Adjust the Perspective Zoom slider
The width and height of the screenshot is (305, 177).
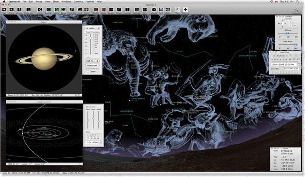click(88, 120)
